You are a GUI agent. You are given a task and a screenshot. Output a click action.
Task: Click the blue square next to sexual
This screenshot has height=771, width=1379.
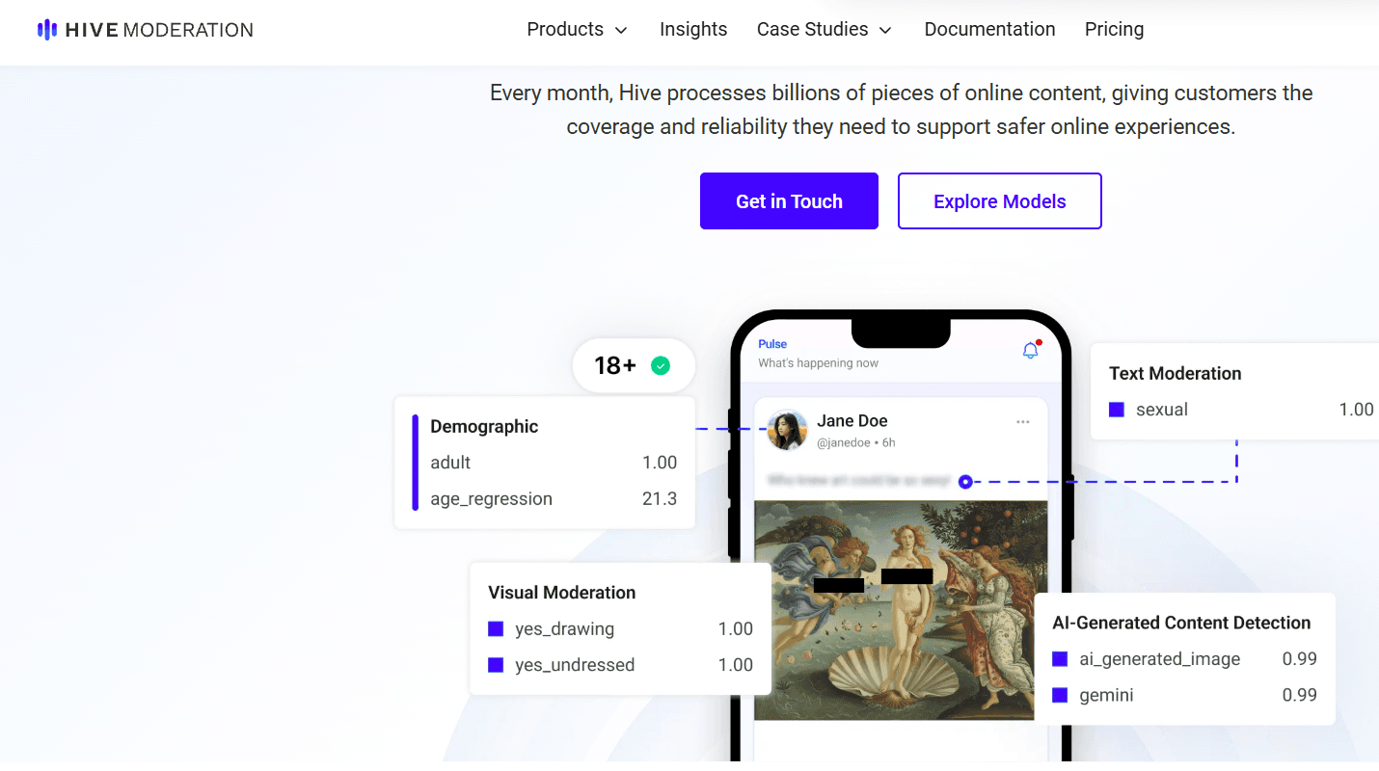click(1117, 410)
